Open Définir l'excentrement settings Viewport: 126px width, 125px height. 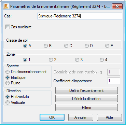(86, 91)
